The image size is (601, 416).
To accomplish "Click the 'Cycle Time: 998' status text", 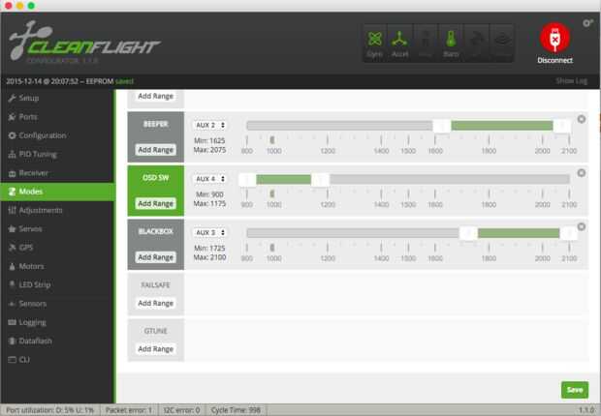I will pyautogui.click(x=236, y=410).
